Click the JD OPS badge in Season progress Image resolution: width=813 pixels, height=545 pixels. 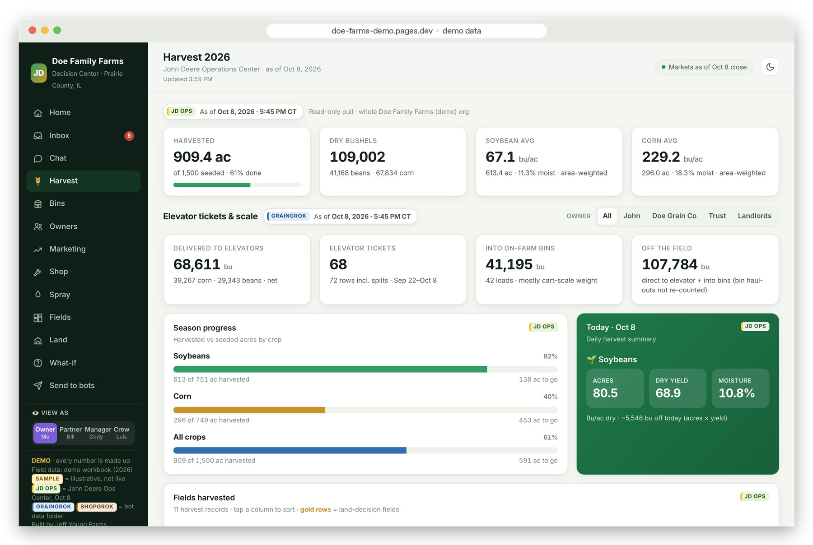tap(543, 327)
